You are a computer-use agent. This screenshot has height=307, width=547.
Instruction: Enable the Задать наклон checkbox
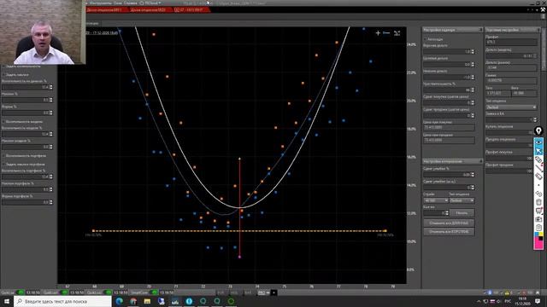[3, 74]
